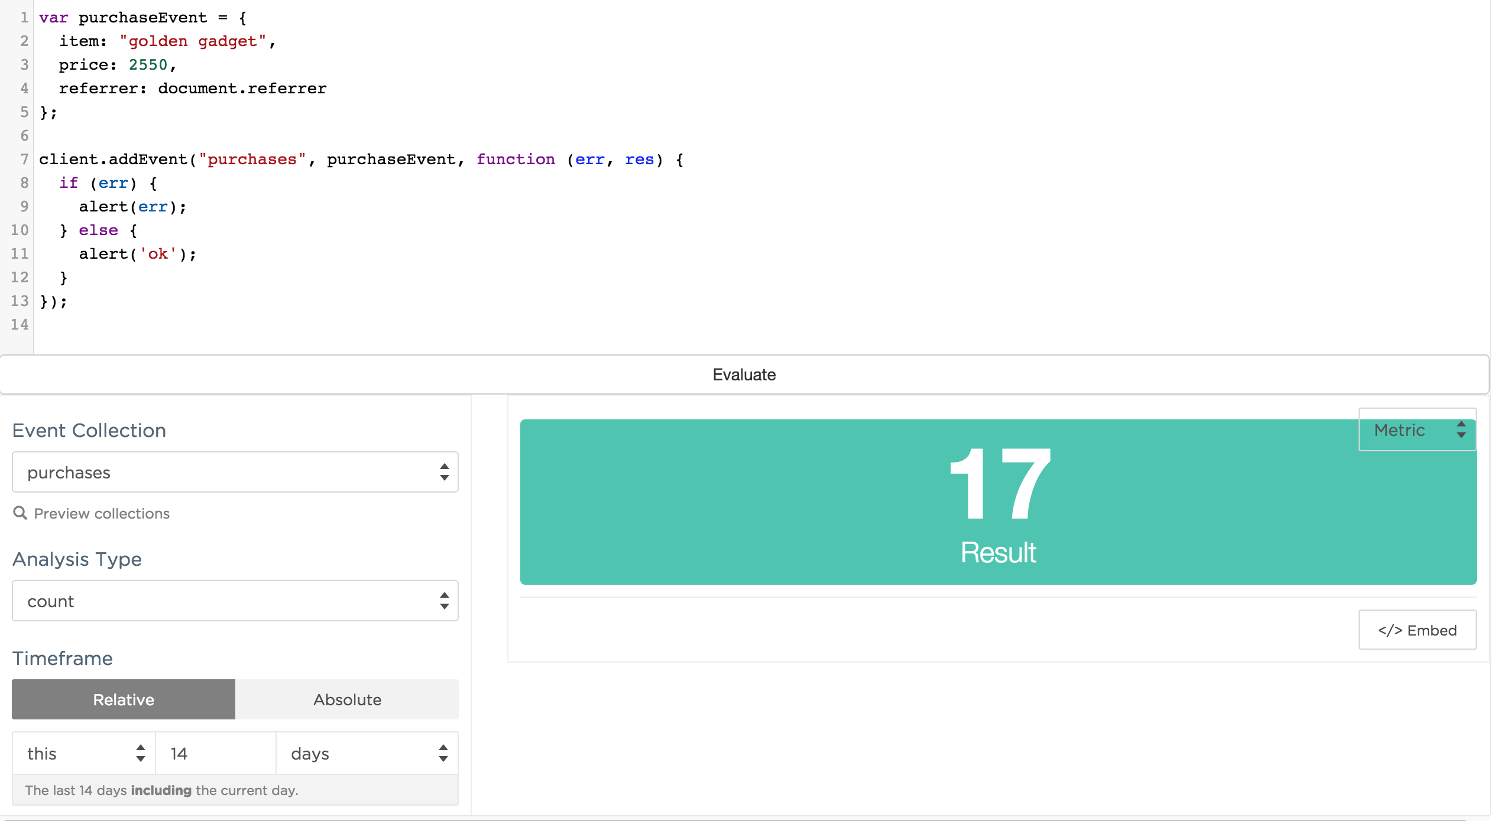The image size is (1491, 821).
Task: Click the "golden gadget" string in code
Action: point(193,41)
